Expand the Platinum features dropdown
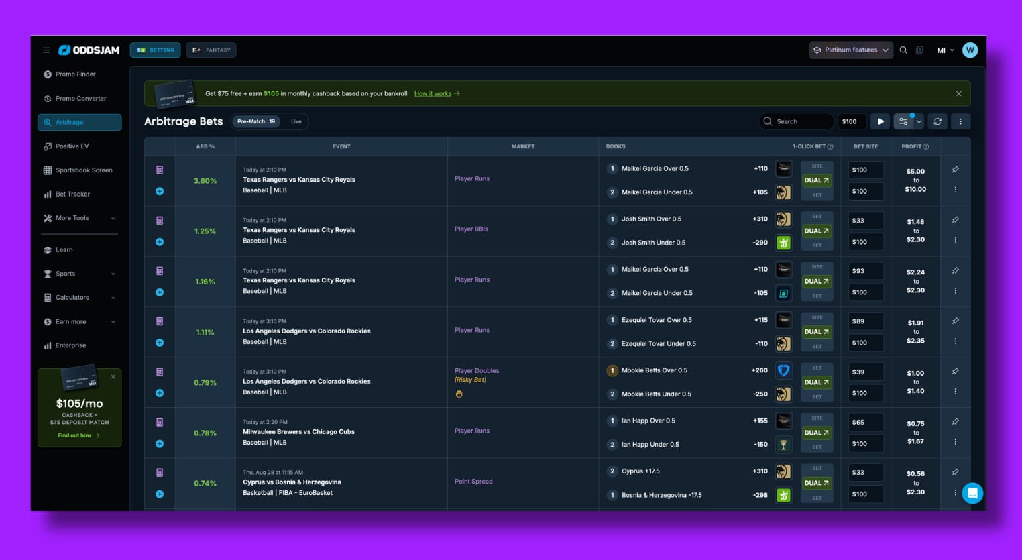The height and width of the screenshot is (560, 1022). click(x=851, y=50)
